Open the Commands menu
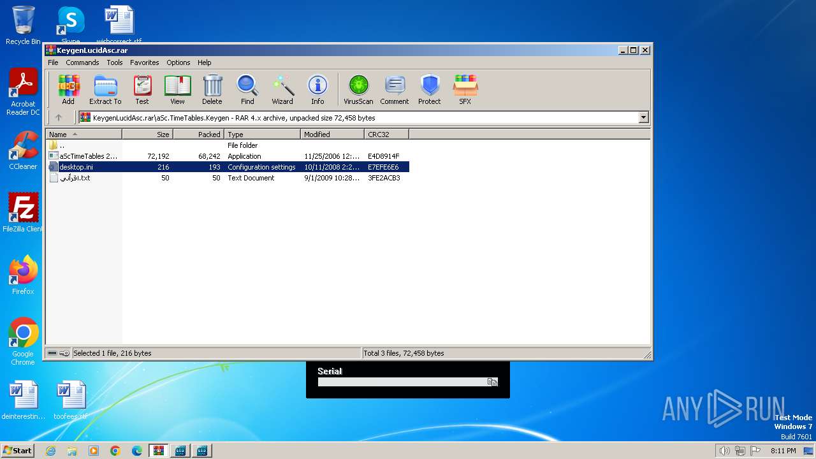The image size is (816, 459). click(x=82, y=62)
